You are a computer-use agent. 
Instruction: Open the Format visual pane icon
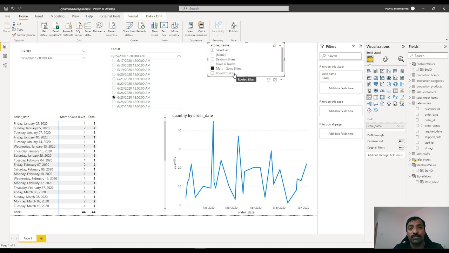click(386, 59)
